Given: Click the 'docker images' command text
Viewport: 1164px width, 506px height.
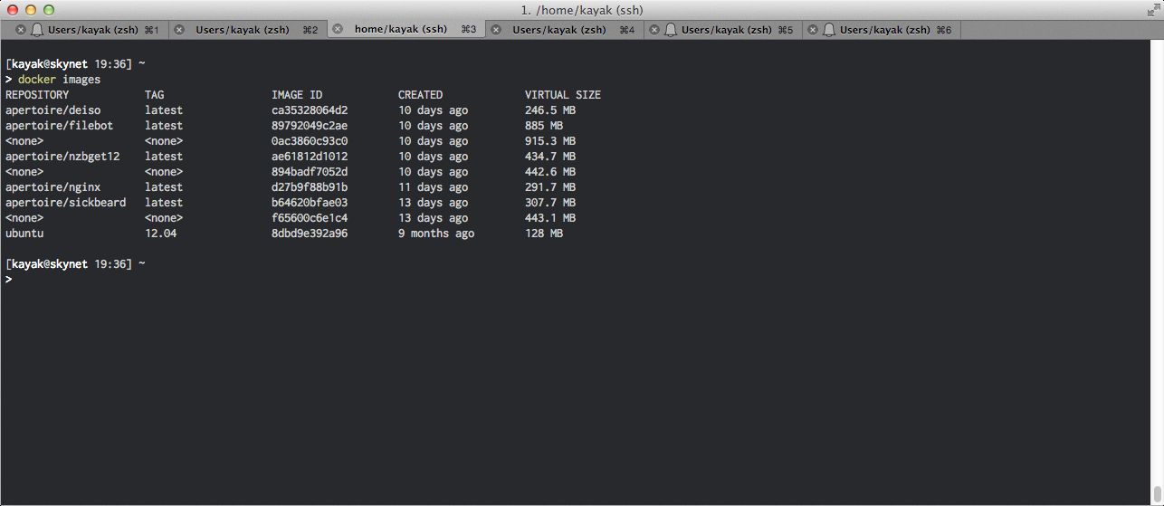Looking at the screenshot, I should click(59, 80).
